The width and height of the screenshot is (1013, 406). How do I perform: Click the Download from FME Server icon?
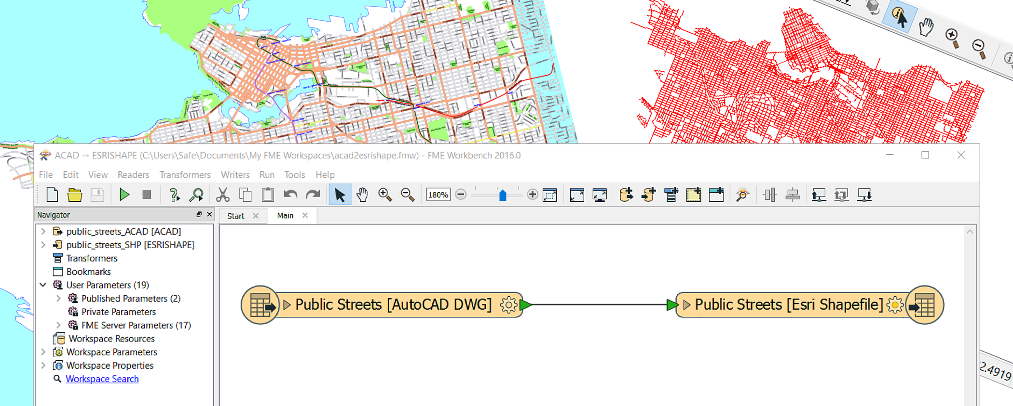pyautogui.click(x=864, y=195)
